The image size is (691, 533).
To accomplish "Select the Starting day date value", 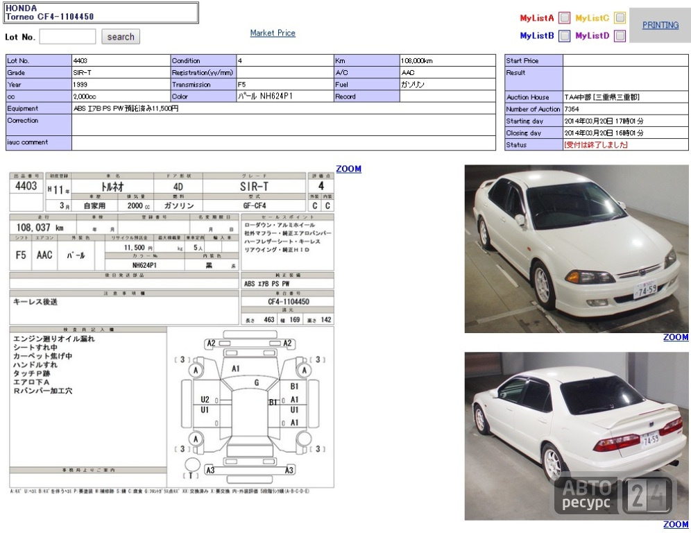I will click(x=604, y=121).
